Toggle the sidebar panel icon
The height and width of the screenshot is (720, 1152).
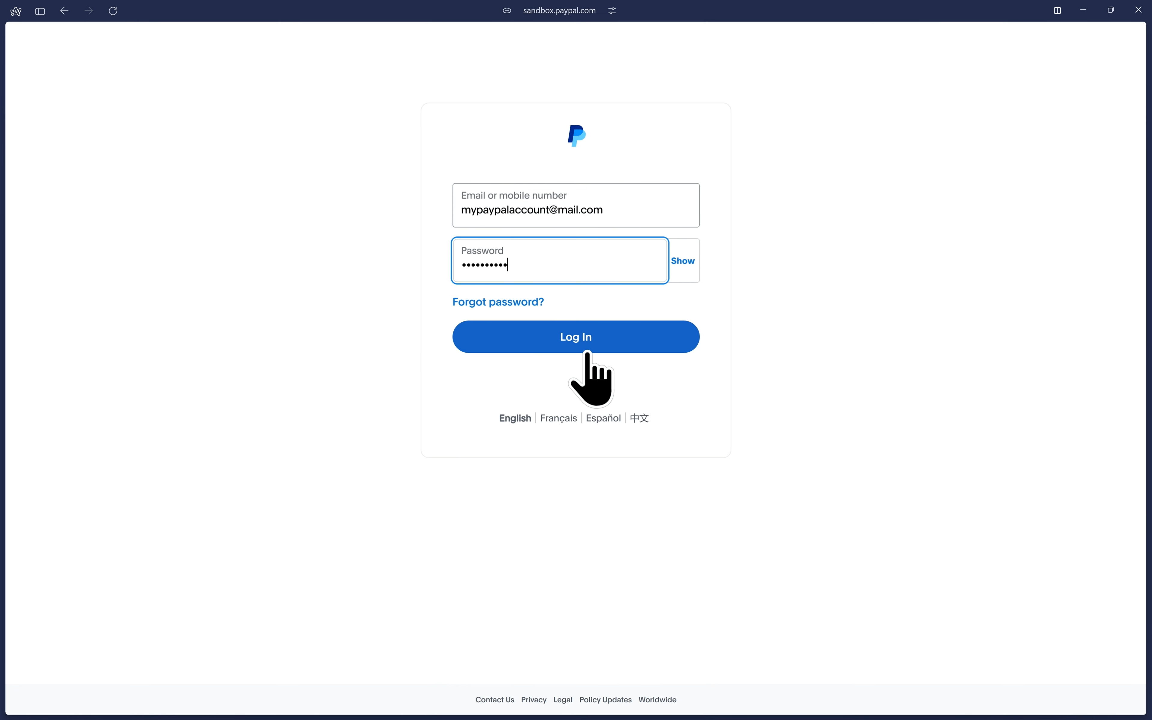pyautogui.click(x=40, y=11)
